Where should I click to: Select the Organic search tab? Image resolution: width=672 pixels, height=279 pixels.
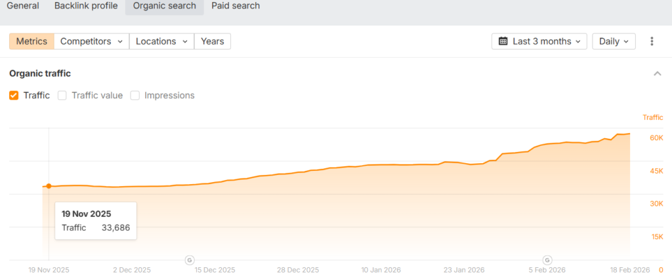[164, 6]
